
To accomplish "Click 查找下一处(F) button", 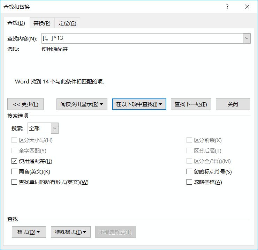I will (x=191, y=104).
